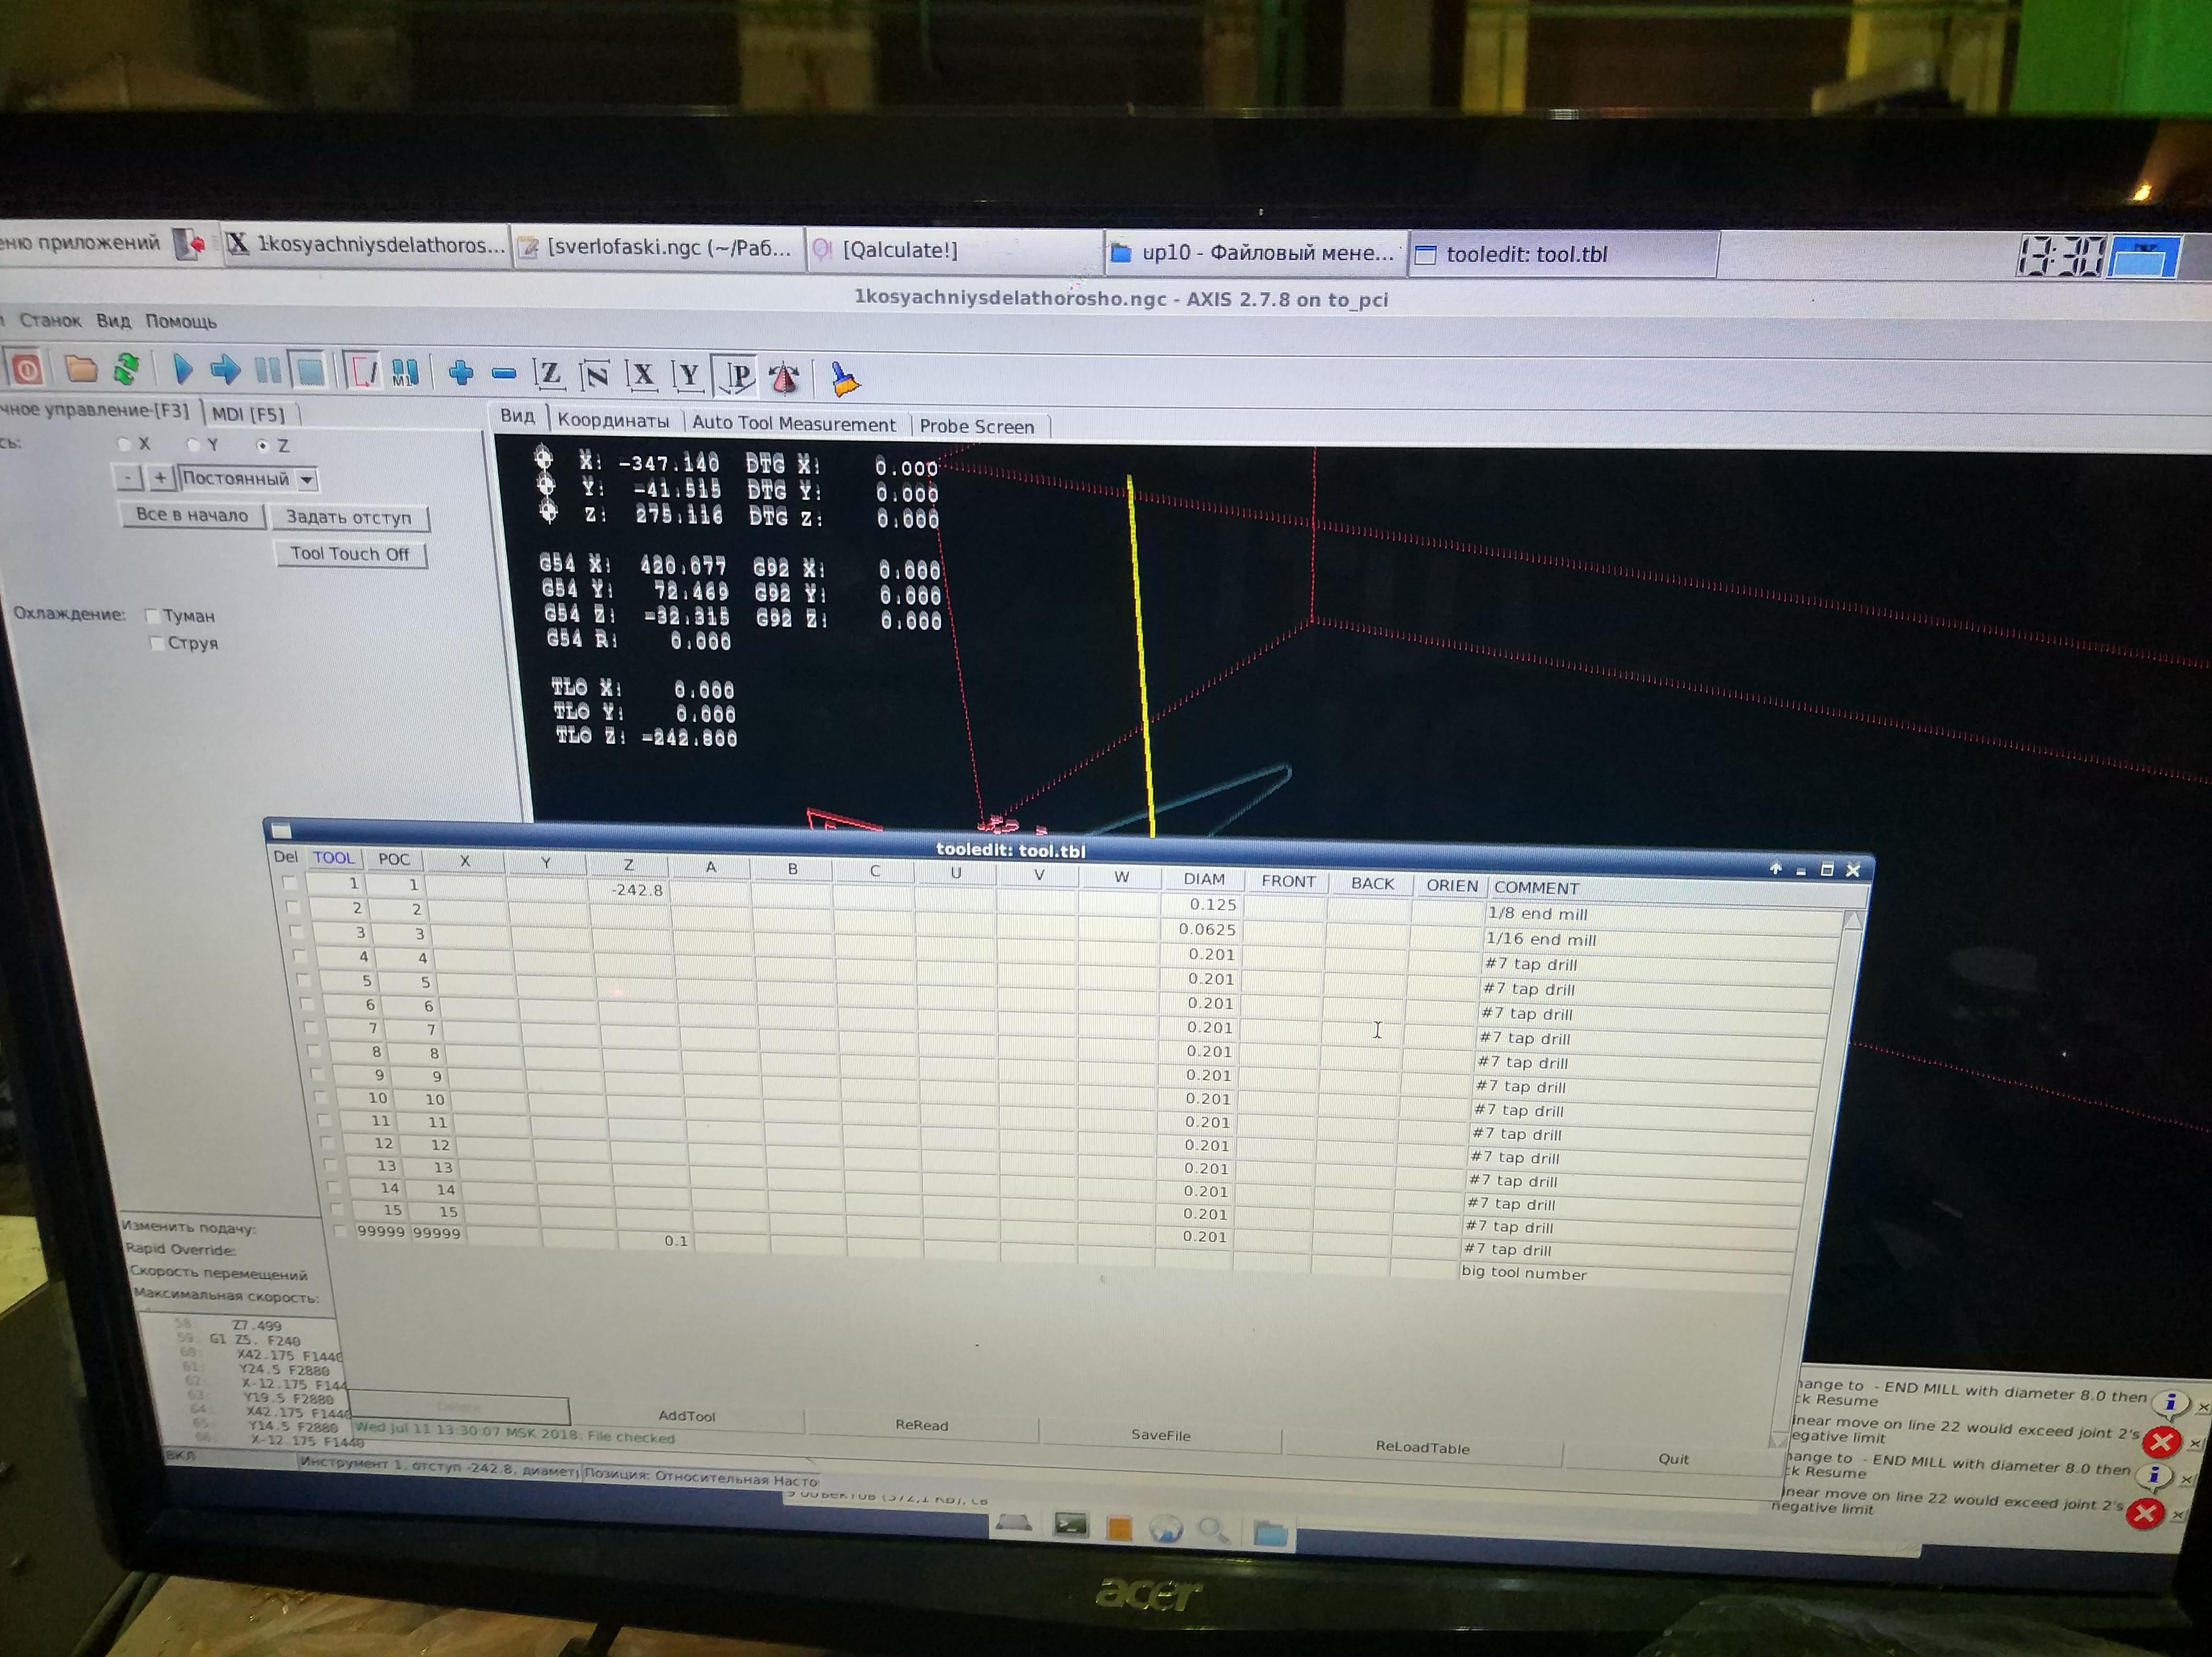
Task: Zoom in with the blue plus icon
Action: coord(460,374)
